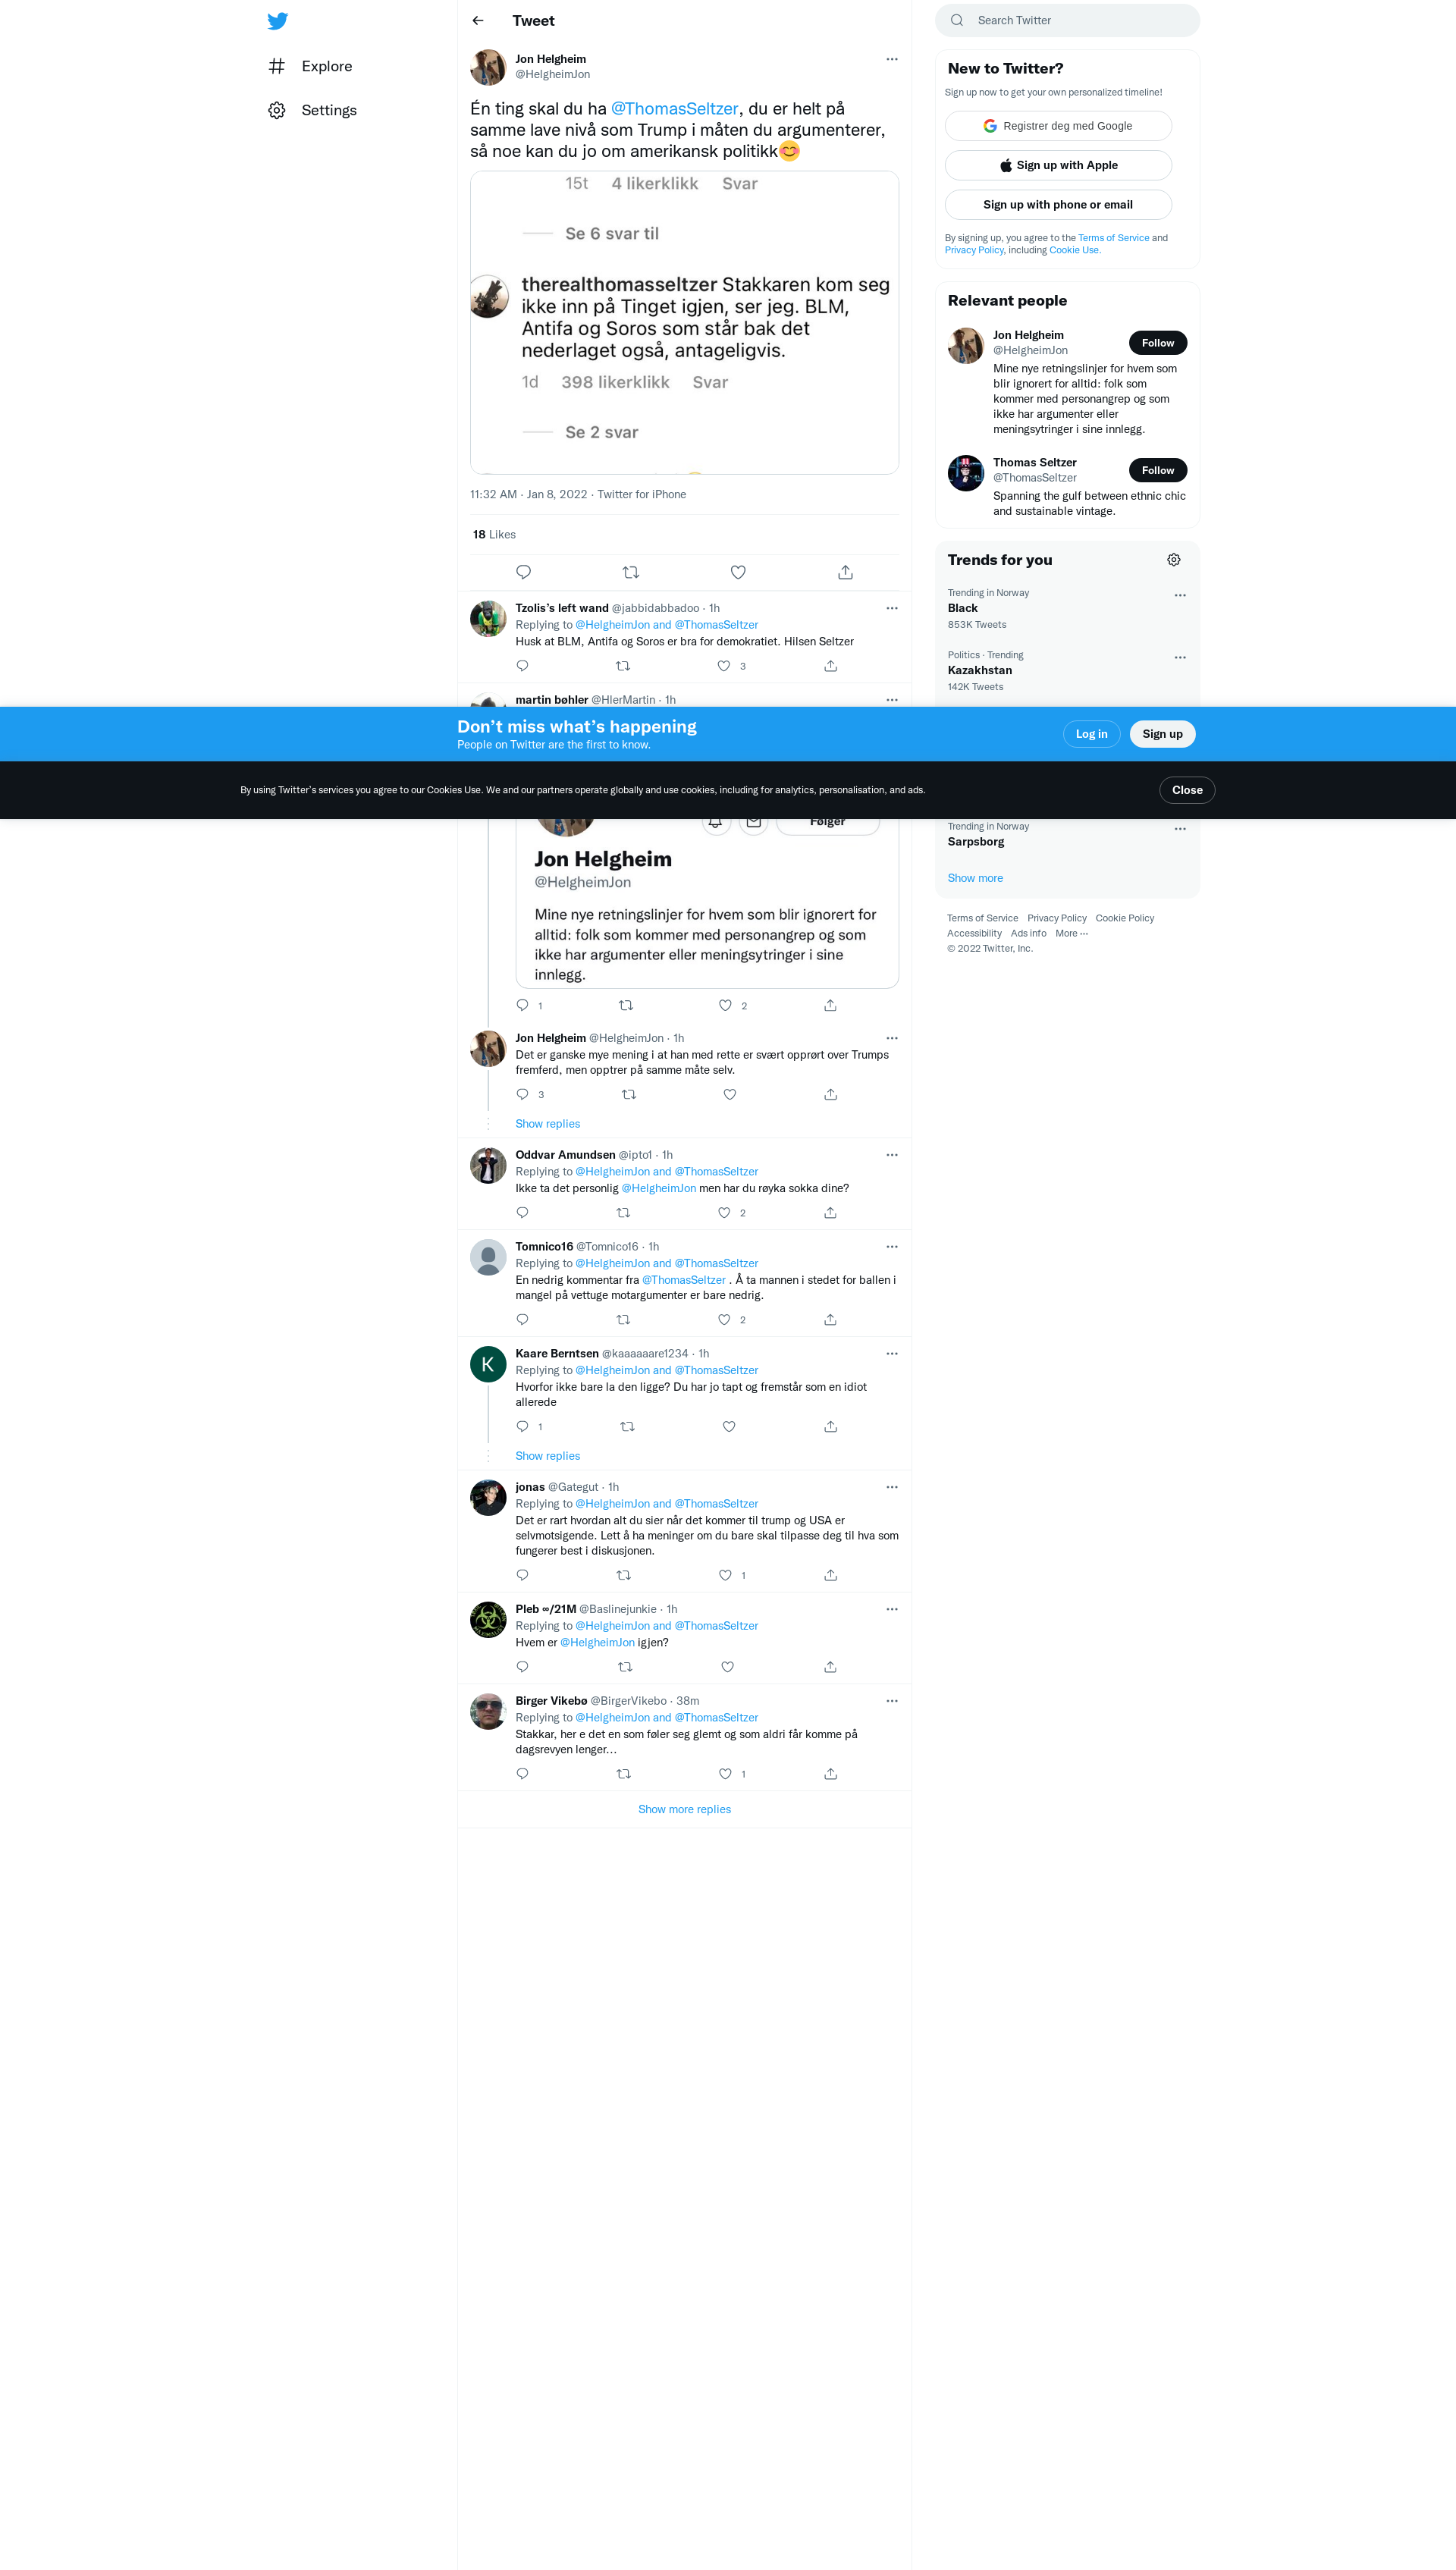This screenshot has width=1456, height=2570.
Task: Click the Search Twitter field
Action: click(x=1080, y=21)
